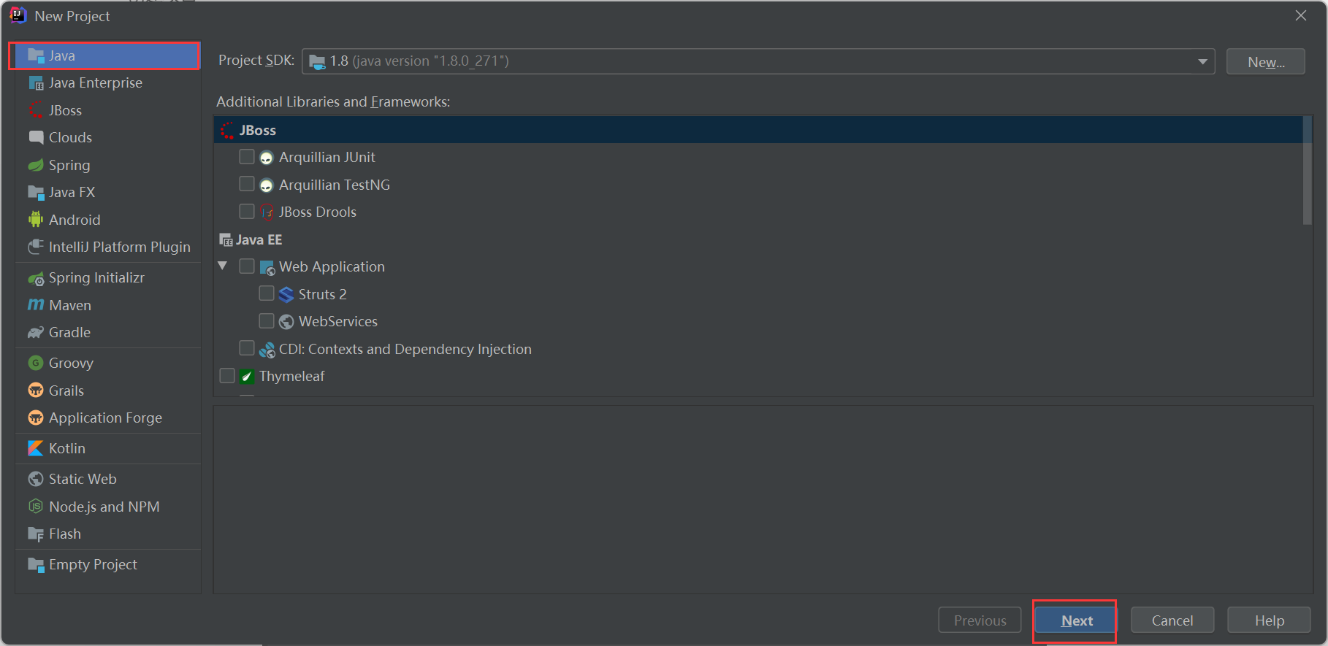The height and width of the screenshot is (646, 1328).
Task: Click the IntelliJ Platform Plugin icon
Action: pyautogui.click(x=36, y=247)
